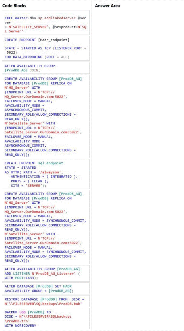This screenshot has width=184, height=331.
Task: Select the CREATE ENDPOINT sql_endpoint HTTP block
Action: (x=46, y=174)
